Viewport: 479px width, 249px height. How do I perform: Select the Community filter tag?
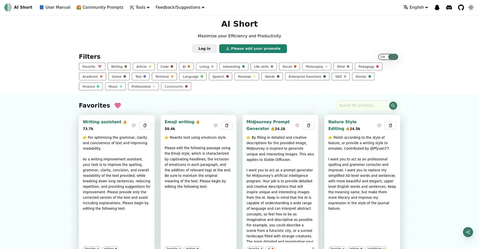pos(176,86)
